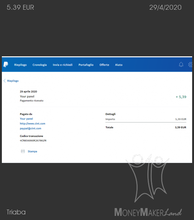194x220 pixels.
Task: Visit the http://www.cint.com link
Action: (32, 123)
